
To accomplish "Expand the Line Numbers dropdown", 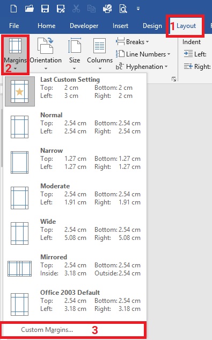I will (x=143, y=54).
